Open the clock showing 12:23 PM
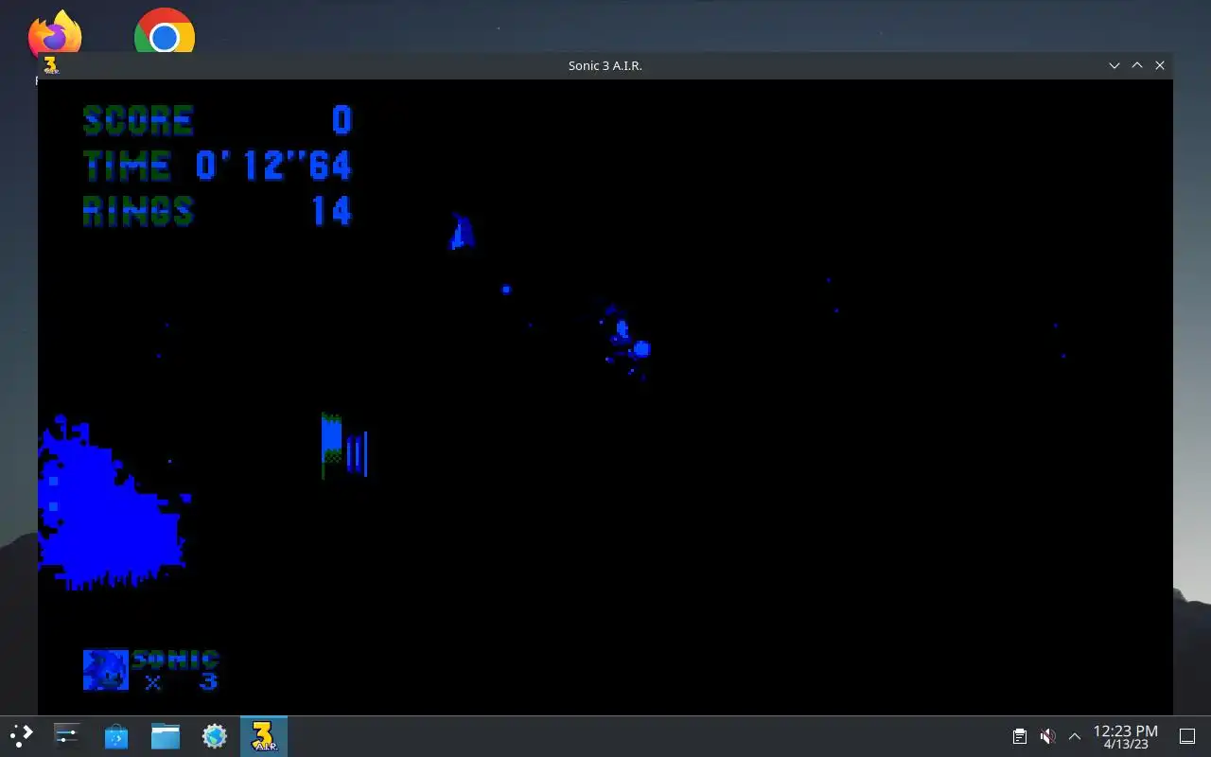The image size is (1211, 757). (x=1125, y=736)
